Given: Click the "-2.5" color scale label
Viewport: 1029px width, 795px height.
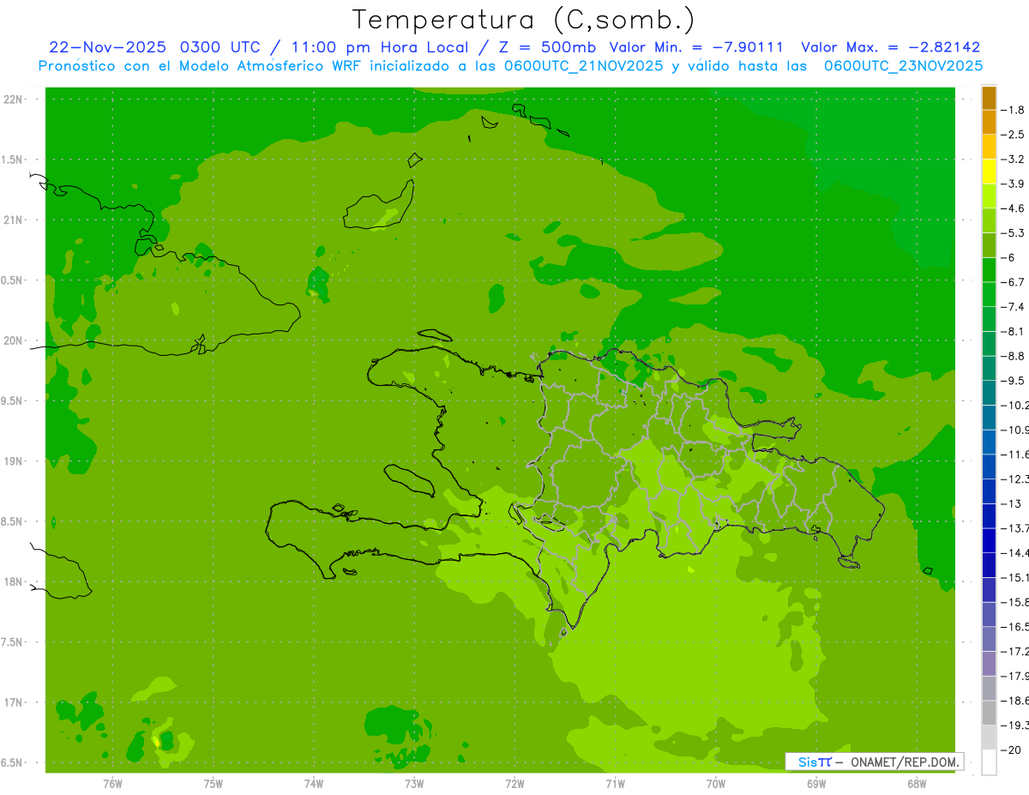Looking at the screenshot, I should (x=1013, y=135).
